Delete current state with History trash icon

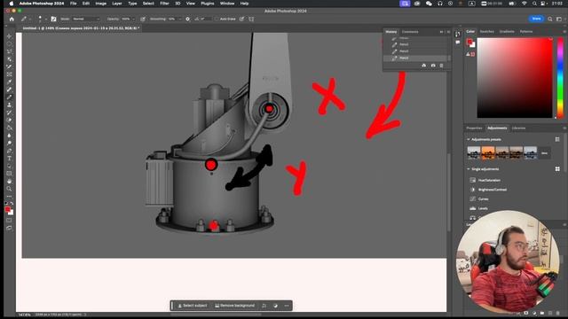pyautogui.click(x=441, y=66)
